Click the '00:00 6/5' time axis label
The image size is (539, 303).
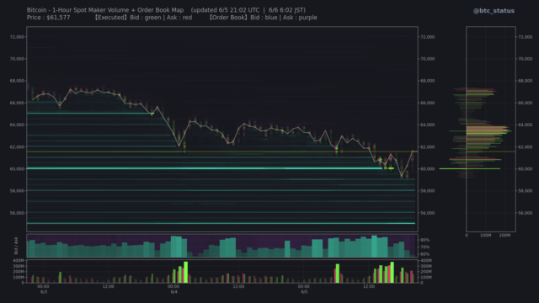pos(304,289)
